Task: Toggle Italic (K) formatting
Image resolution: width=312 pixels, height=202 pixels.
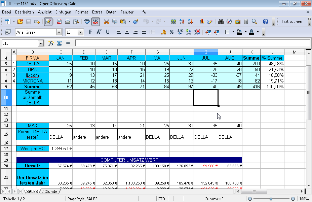Action: click(x=99, y=32)
